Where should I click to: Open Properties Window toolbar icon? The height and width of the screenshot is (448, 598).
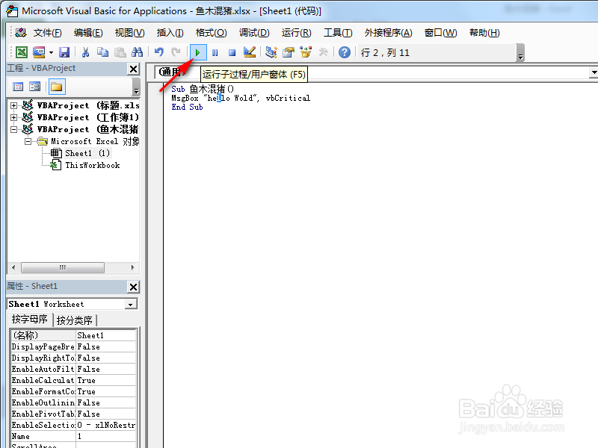pos(289,52)
